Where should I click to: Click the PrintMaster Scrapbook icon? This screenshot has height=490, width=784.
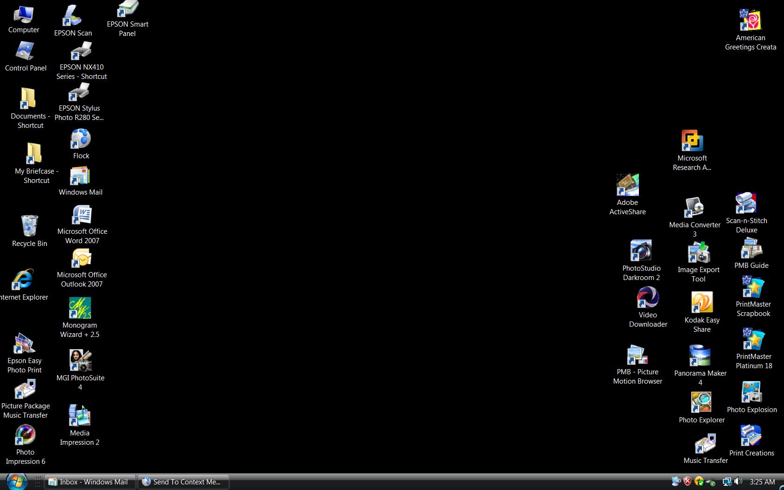pyautogui.click(x=753, y=287)
